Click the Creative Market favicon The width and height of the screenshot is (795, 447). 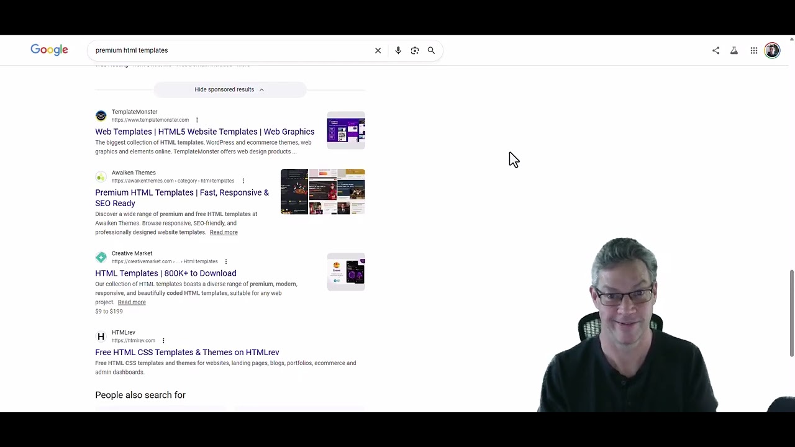click(101, 257)
